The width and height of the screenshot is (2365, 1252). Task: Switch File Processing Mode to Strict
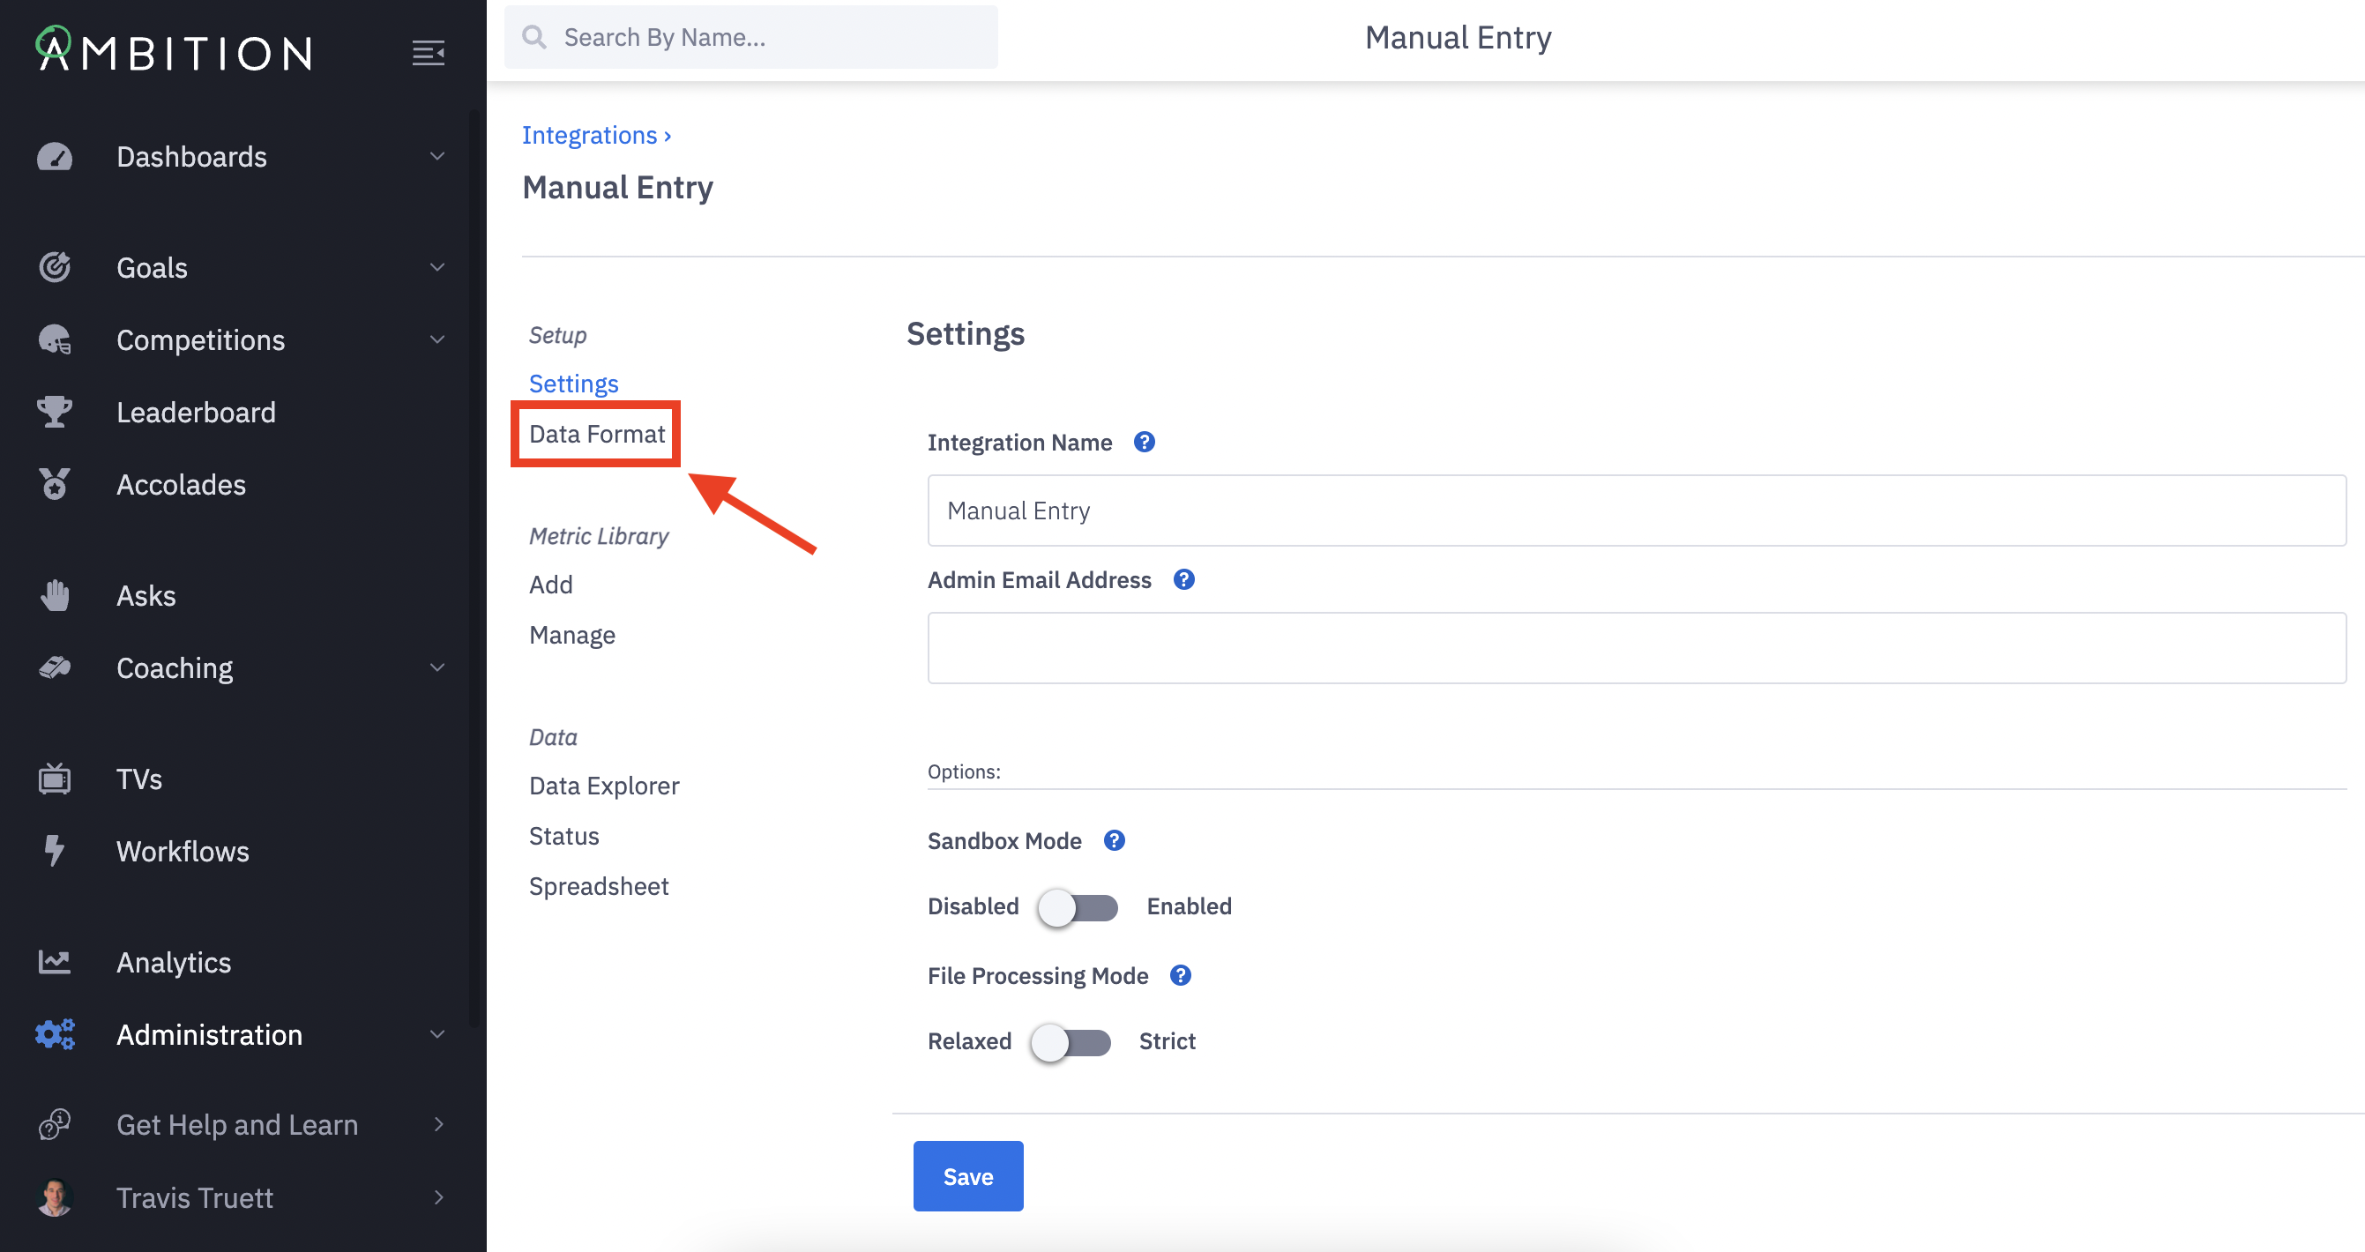1071,1042
